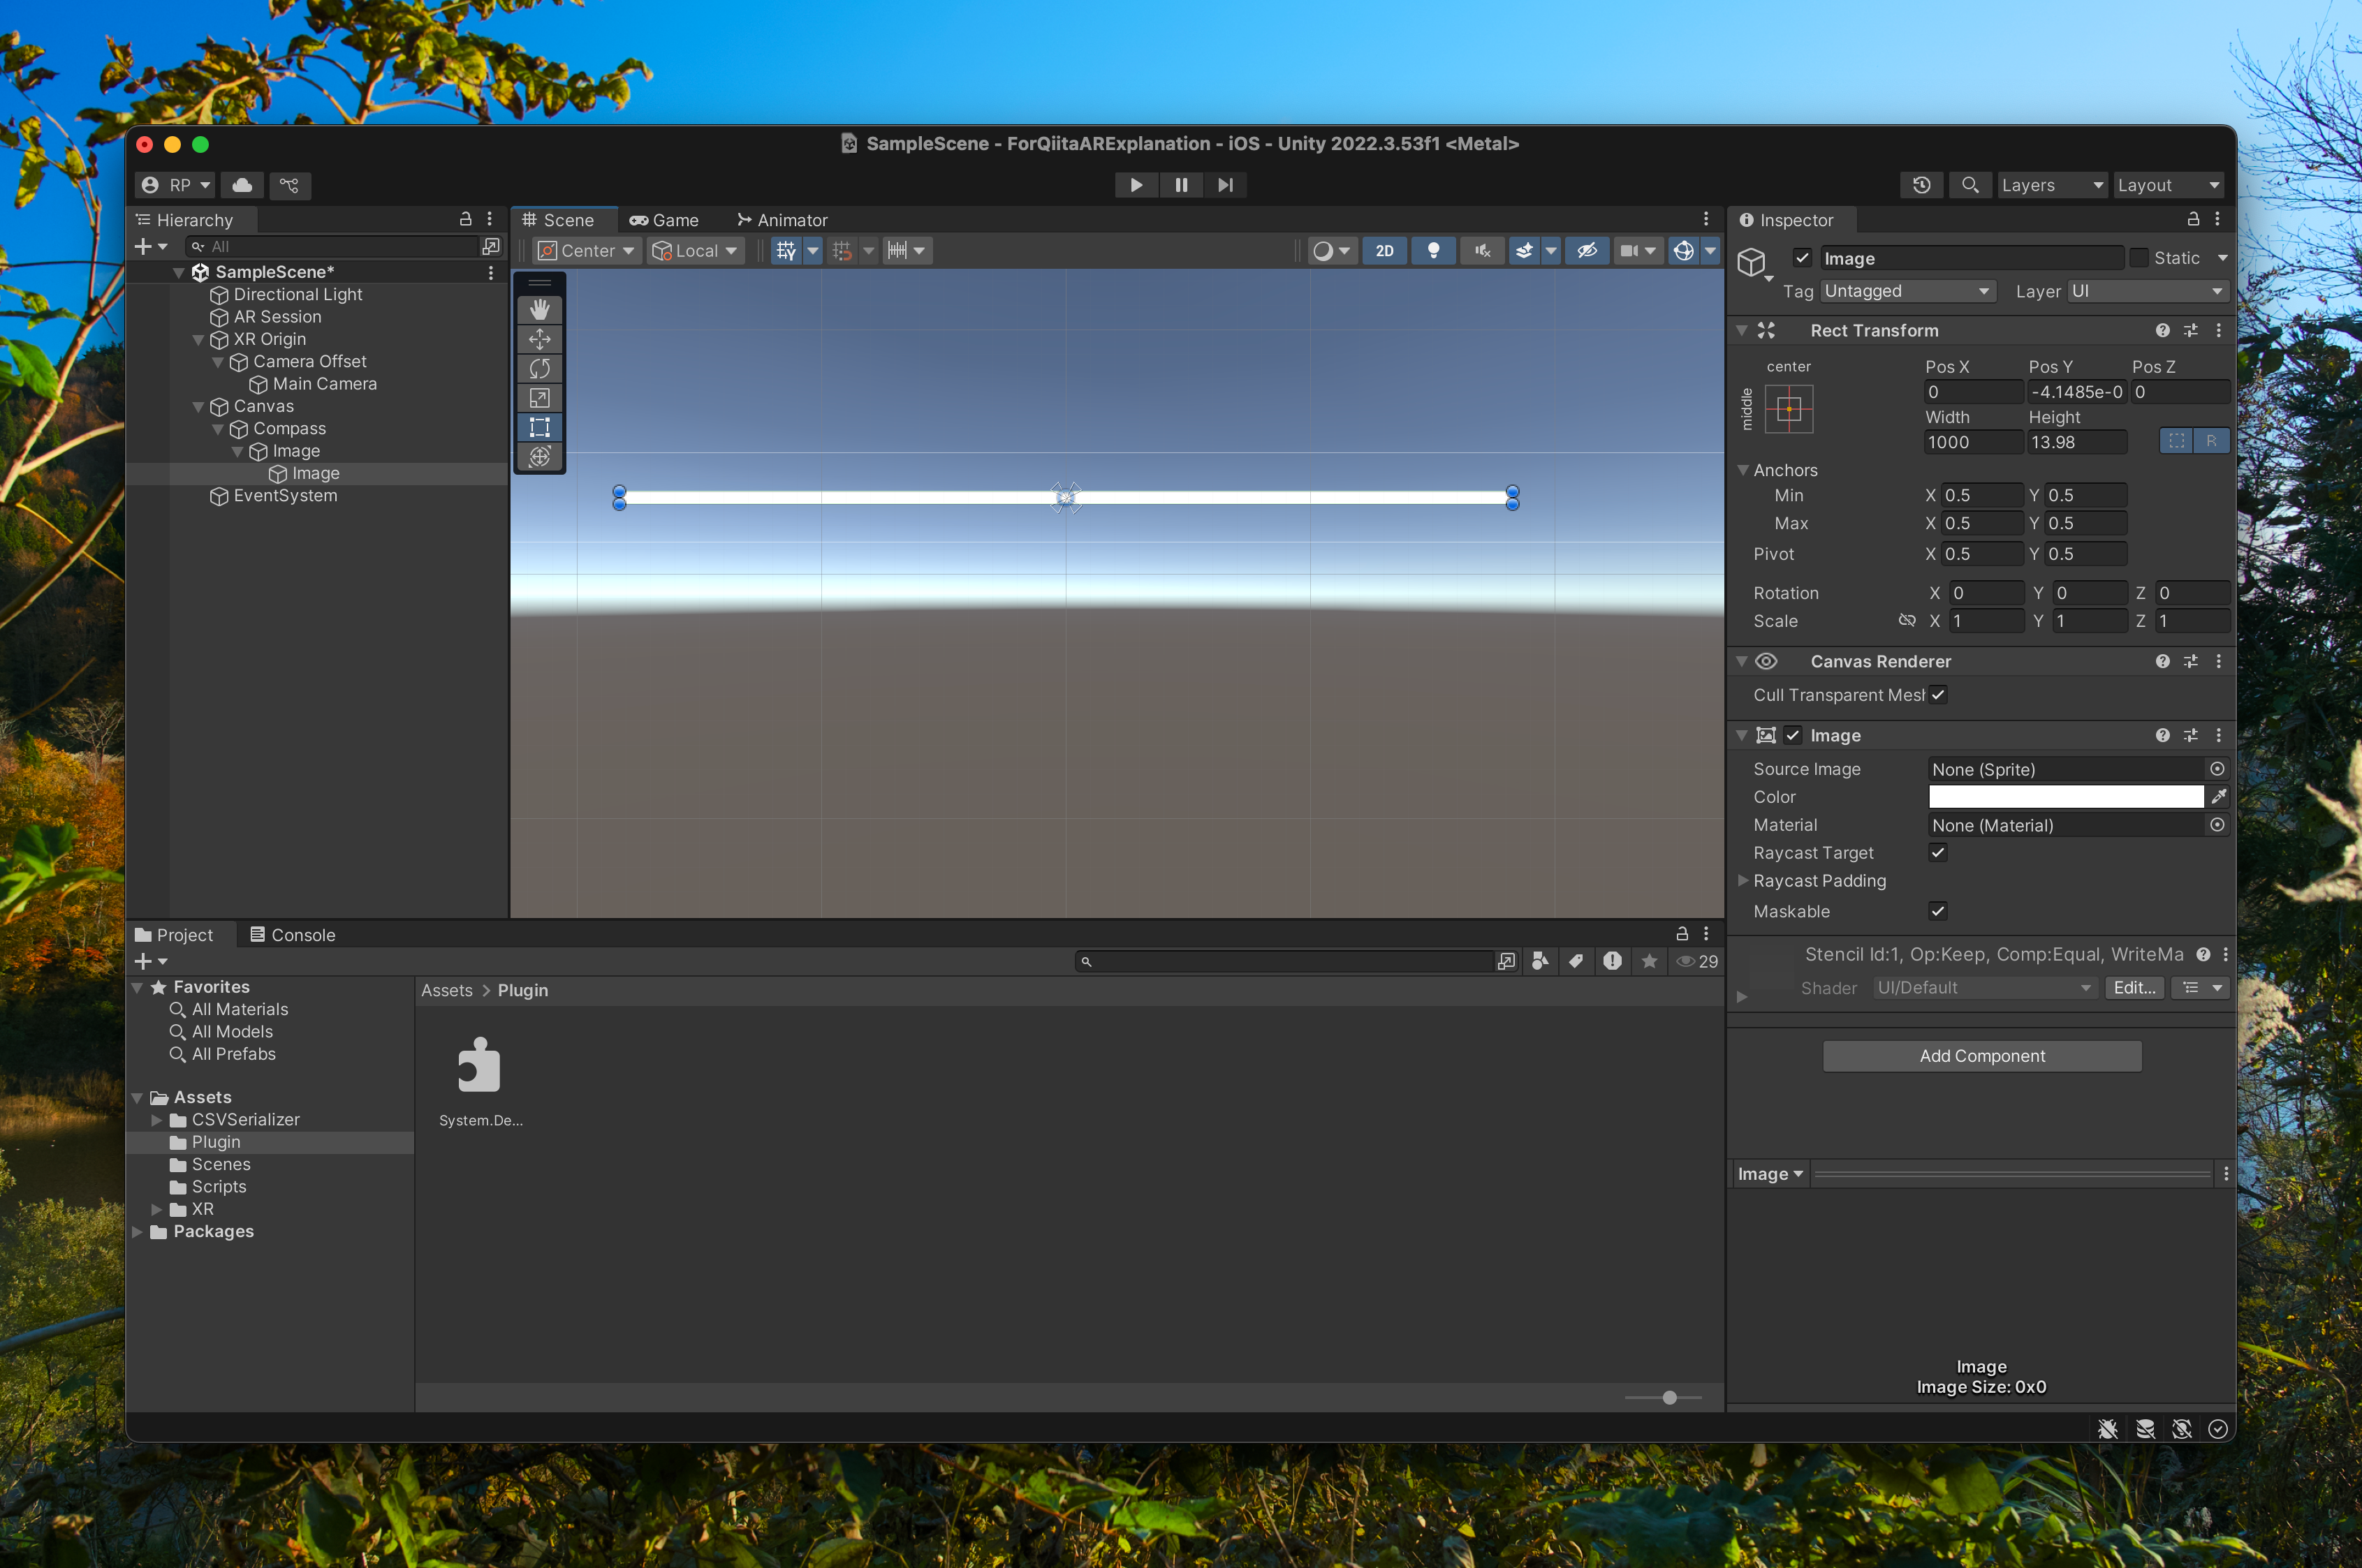2362x1568 pixels.
Task: Pick color with the eyedropper icon
Action: click(x=2218, y=797)
